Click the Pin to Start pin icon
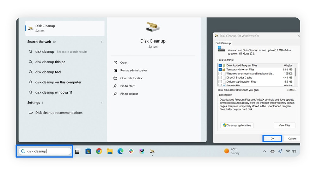The height and width of the screenshot is (171, 316). tap(115, 86)
